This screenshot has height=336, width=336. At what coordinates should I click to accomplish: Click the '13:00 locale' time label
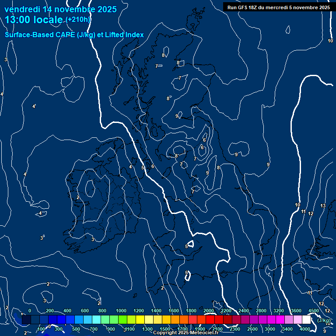point(34,20)
